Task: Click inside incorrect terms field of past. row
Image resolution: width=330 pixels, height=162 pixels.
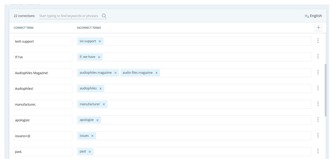Action: tap(194, 151)
